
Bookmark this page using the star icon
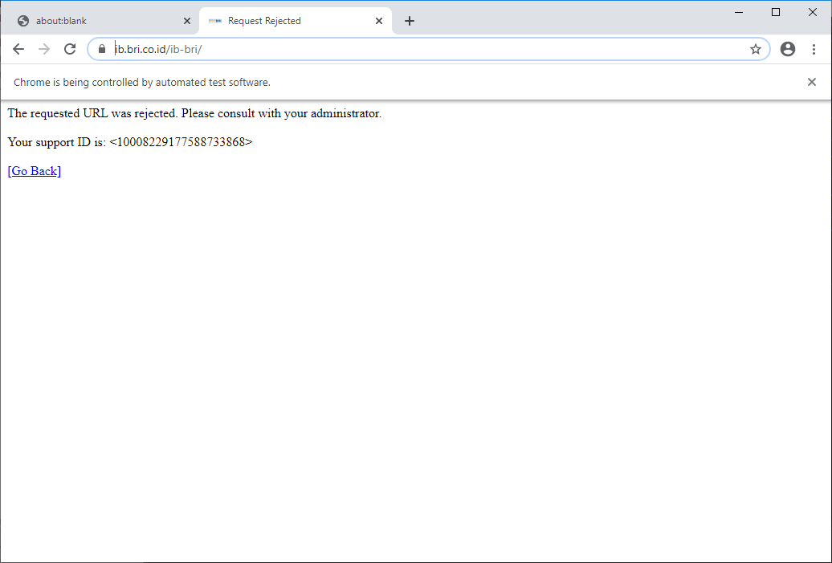pos(755,49)
